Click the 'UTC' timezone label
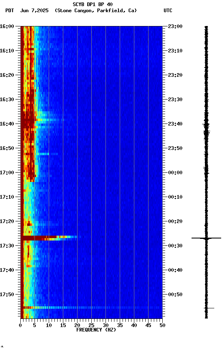Image resolution: width=224 pixels, height=351 pixels. (168, 11)
